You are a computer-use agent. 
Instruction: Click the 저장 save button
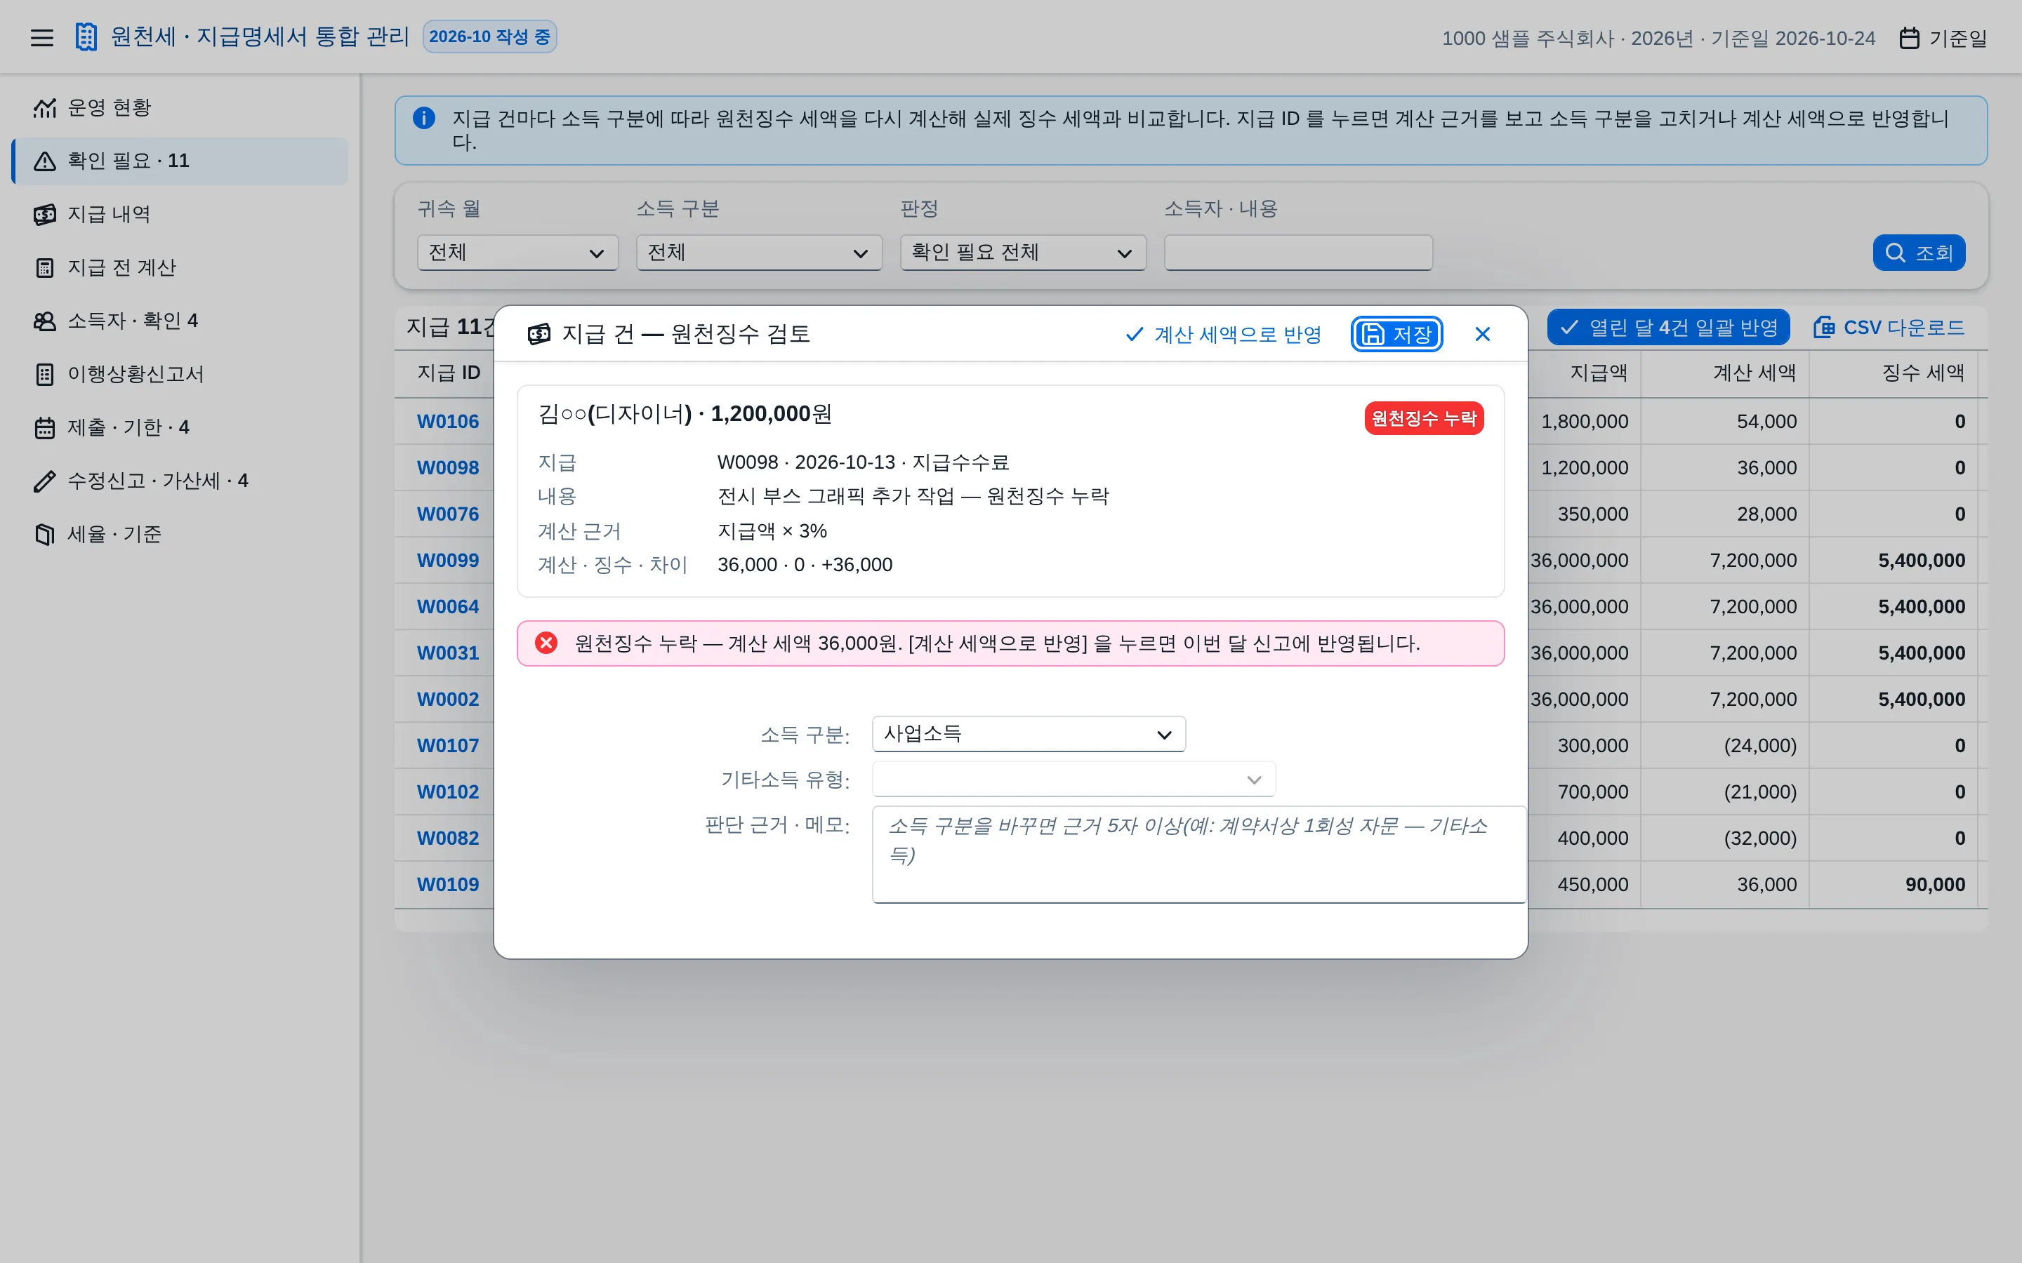pos(1397,334)
